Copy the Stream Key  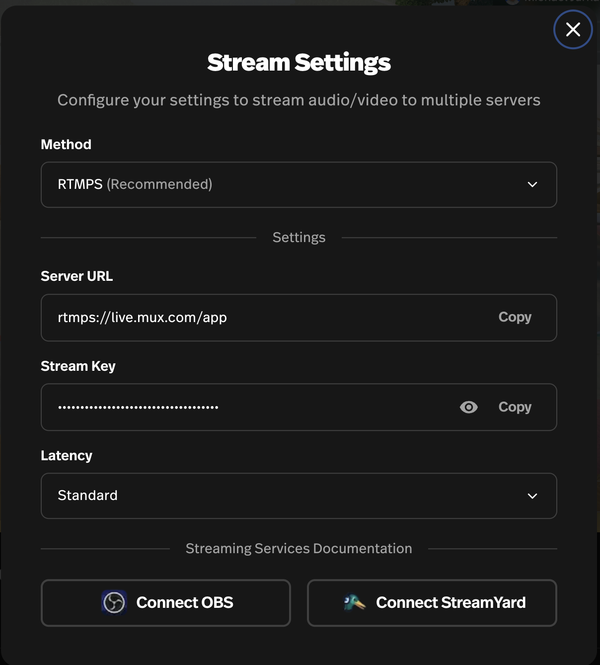[x=515, y=407]
